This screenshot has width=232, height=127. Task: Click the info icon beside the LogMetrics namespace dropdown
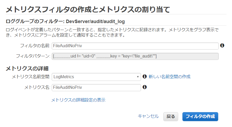[x=145, y=76]
